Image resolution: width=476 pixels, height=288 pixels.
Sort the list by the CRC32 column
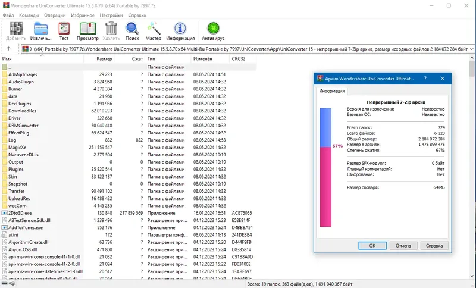243,58
